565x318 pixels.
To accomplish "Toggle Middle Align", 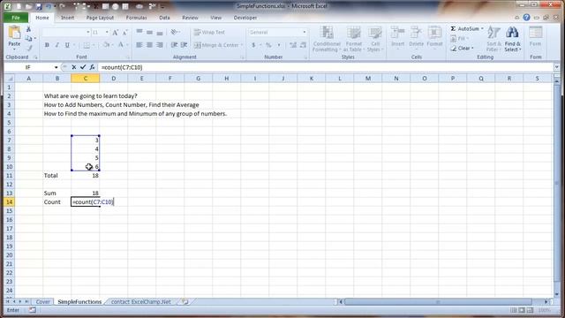I will (x=149, y=32).
